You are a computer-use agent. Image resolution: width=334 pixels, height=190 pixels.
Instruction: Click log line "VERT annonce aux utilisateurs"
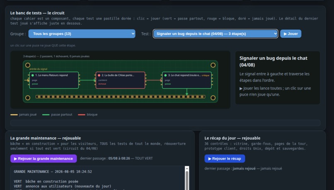(x=63, y=186)
